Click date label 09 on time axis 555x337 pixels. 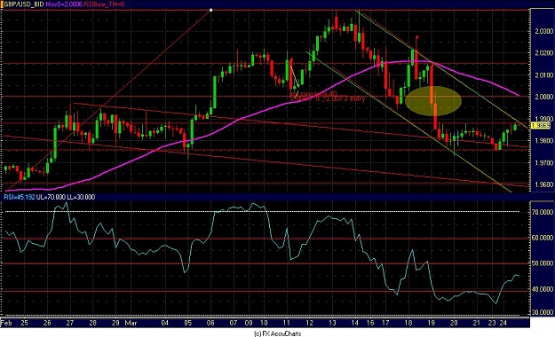pos(249,323)
